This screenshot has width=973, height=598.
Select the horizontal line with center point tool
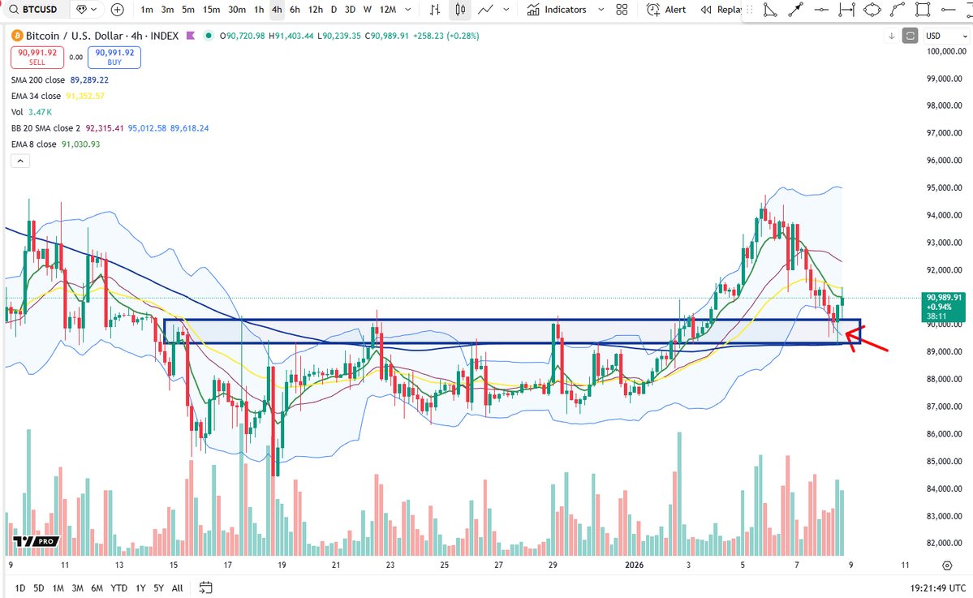pyautogui.click(x=821, y=9)
